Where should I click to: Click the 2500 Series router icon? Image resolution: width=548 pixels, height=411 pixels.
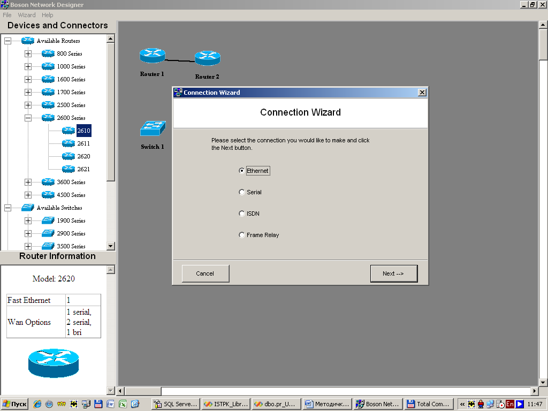(48, 105)
